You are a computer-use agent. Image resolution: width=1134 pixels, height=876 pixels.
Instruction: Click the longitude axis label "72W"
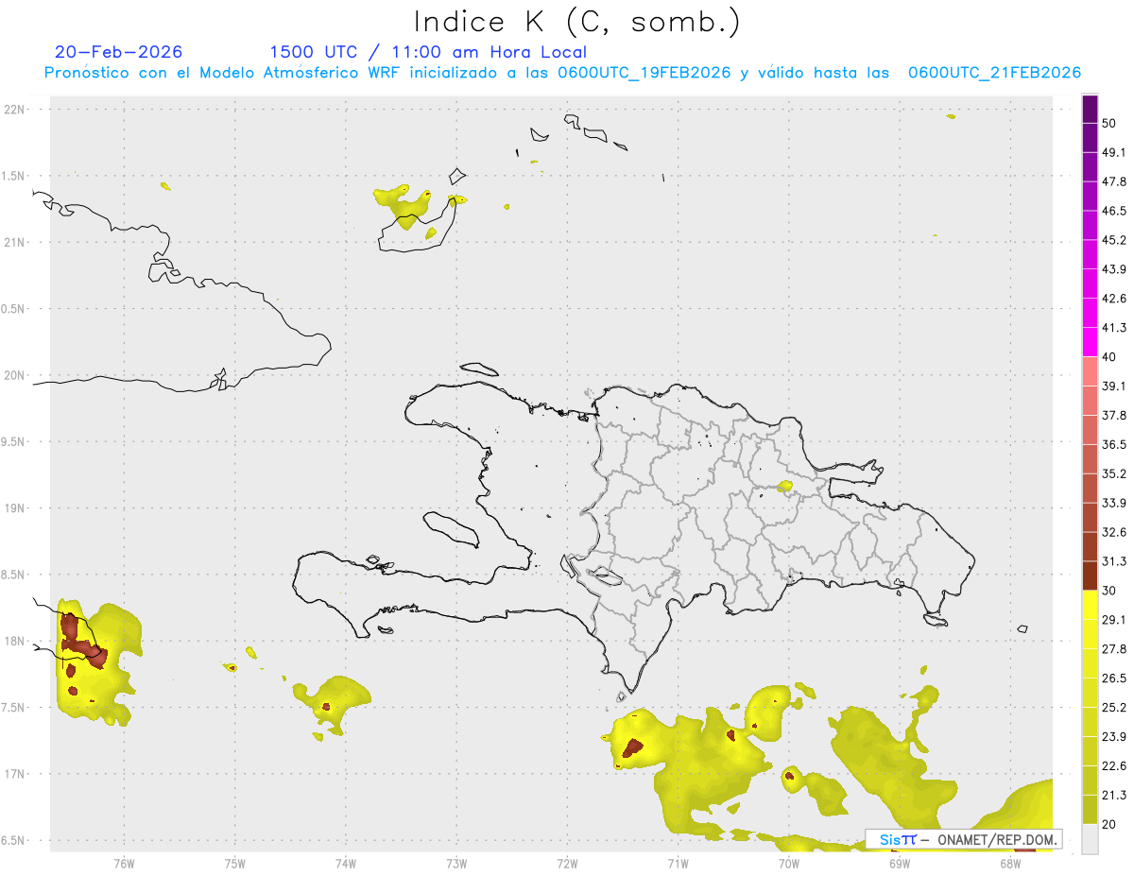point(567,863)
